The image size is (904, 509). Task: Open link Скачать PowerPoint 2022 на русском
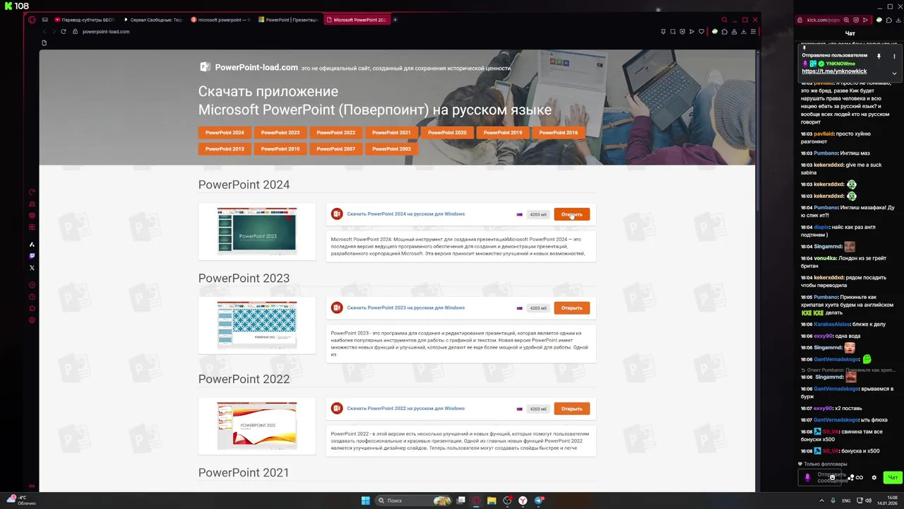(x=405, y=408)
